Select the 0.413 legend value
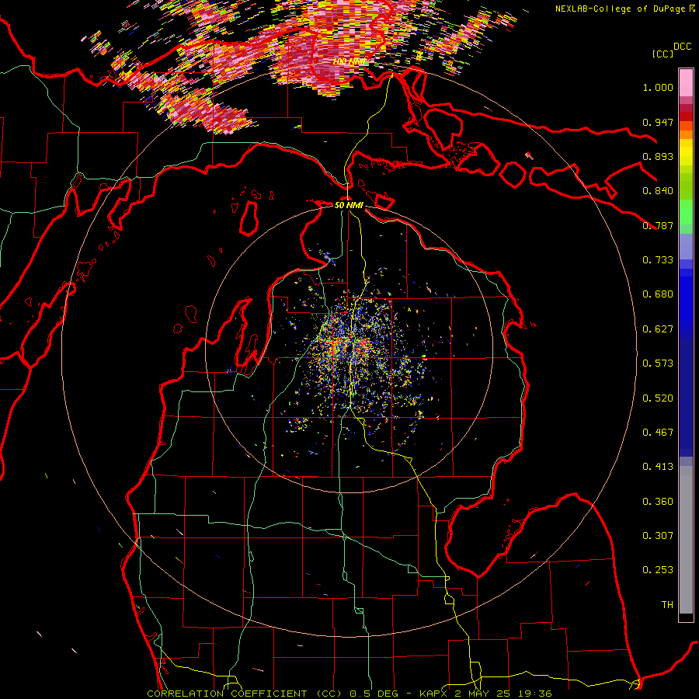Image resolution: width=699 pixels, height=699 pixels. coord(658,467)
